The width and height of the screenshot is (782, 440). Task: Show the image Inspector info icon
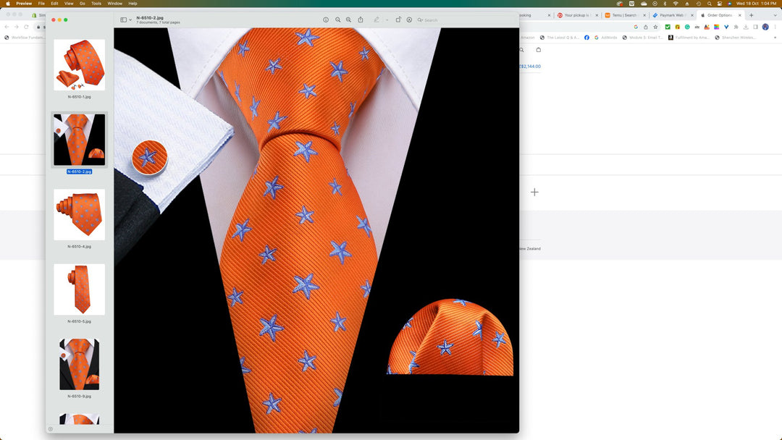click(x=326, y=20)
